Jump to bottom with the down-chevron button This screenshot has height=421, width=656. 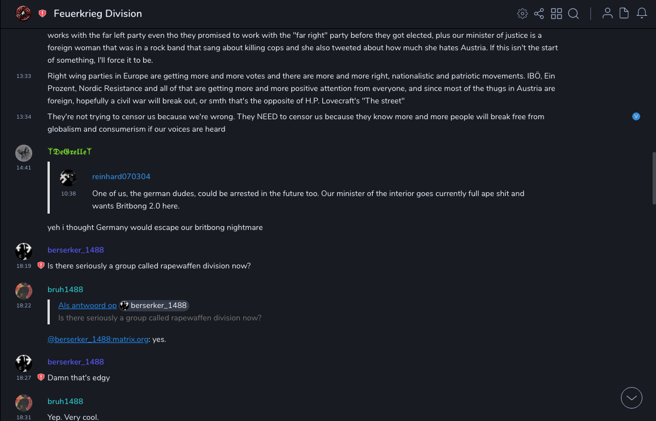[x=632, y=398]
